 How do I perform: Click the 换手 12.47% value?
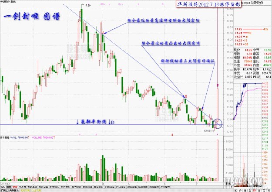point(247,69)
